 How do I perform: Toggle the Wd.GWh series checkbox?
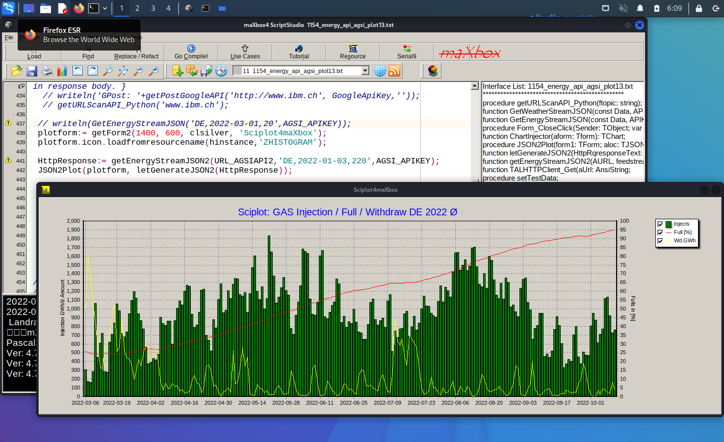(x=660, y=241)
